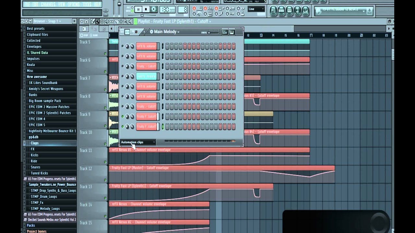Open the Playlist title dropdown arrow
Screen dimensions: 415x233
pos(210,22)
